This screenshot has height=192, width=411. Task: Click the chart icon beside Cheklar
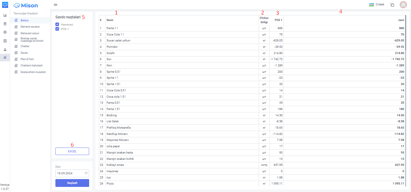pos(16,46)
